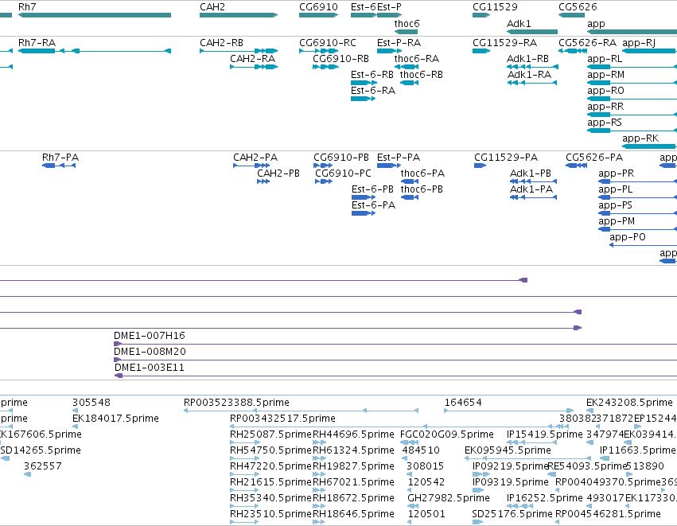
Task: Select the DME1-007H16 clone label
Action: (150, 336)
